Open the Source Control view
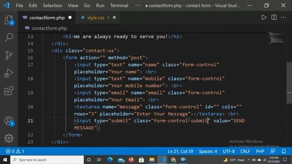The width and height of the screenshot is (292, 164). coord(9,55)
